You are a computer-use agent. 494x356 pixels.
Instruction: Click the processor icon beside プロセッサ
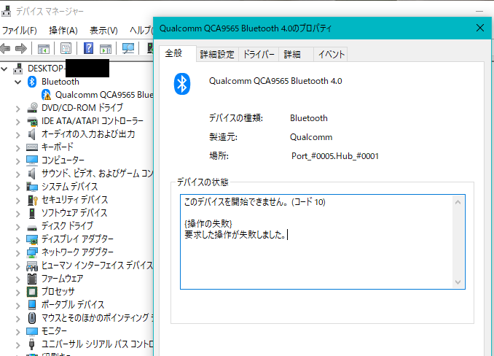click(x=32, y=292)
